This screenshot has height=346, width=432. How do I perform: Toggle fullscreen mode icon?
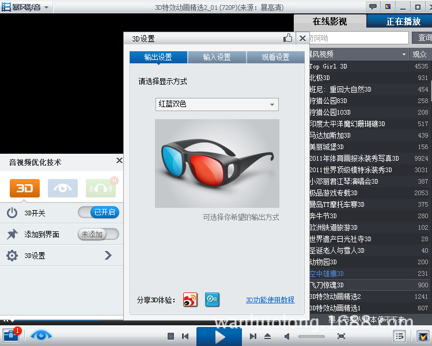coord(341,336)
